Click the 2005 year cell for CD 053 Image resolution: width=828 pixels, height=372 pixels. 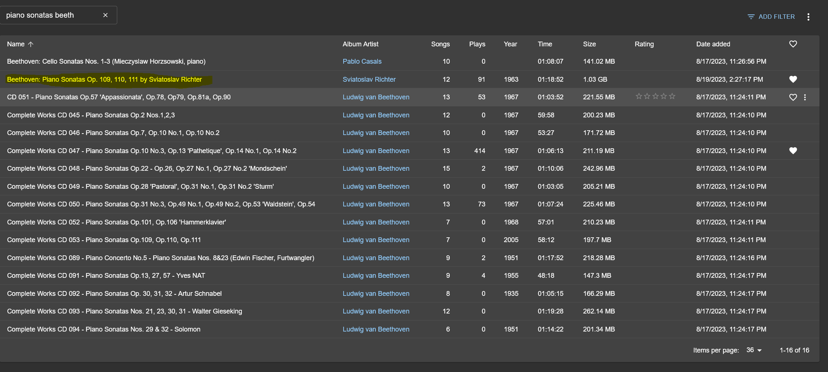click(511, 240)
